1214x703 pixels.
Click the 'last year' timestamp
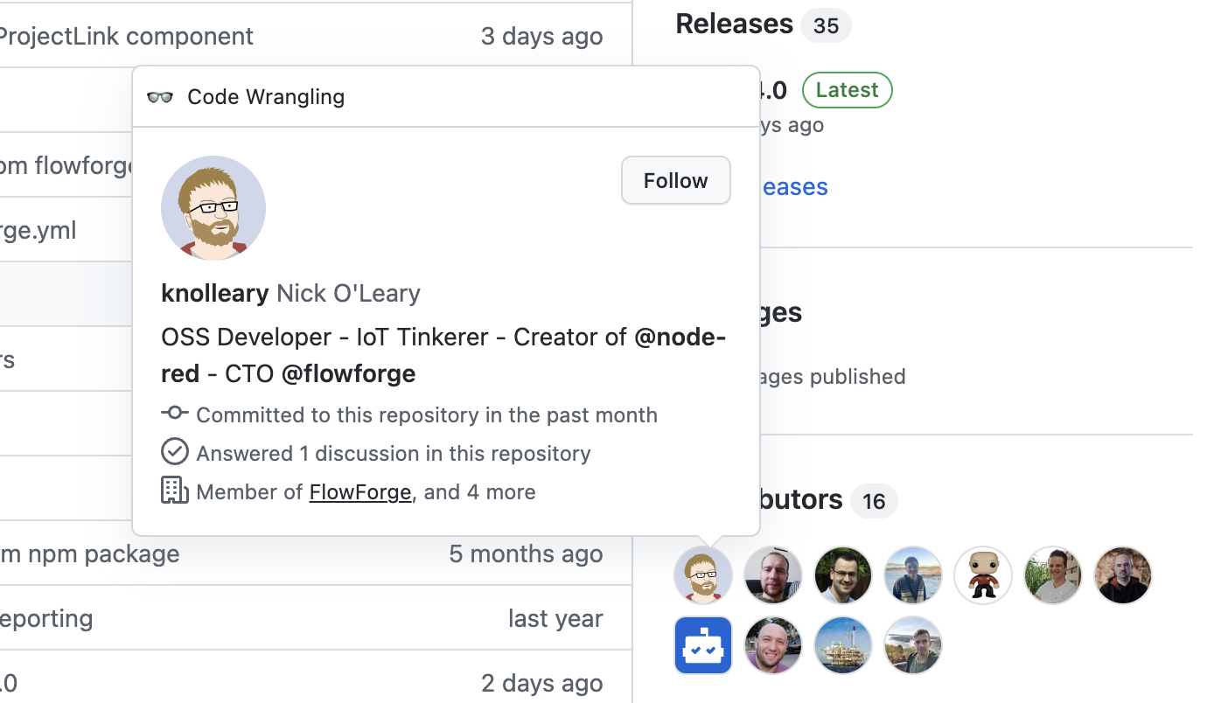pos(555,619)
